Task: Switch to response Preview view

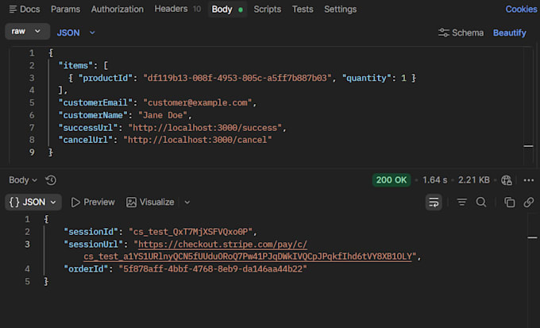Action: click(93, 203)
